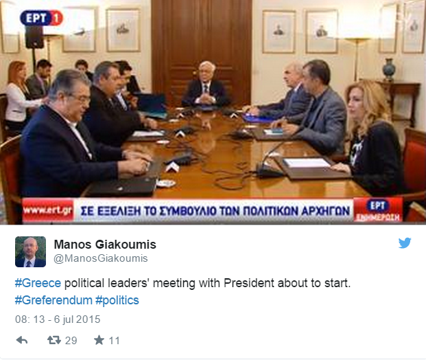
Task: Click the @ManosGiakoumis handle
Action: pyautogui.click(x=101, y=258)
